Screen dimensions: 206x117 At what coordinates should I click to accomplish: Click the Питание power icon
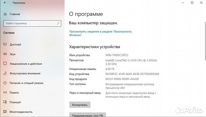coord(5,83)
